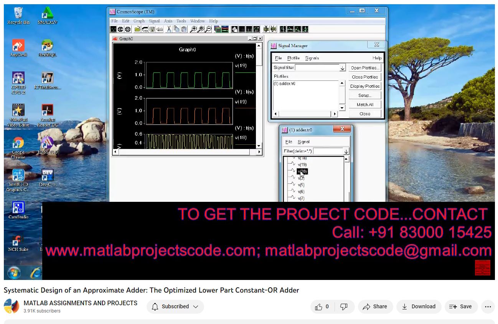Image resolution: width=498 pixels, height=324 pixels.
Task: Select signal v(5) in adder.tr0 list
Action: click(x=301, y=185)
